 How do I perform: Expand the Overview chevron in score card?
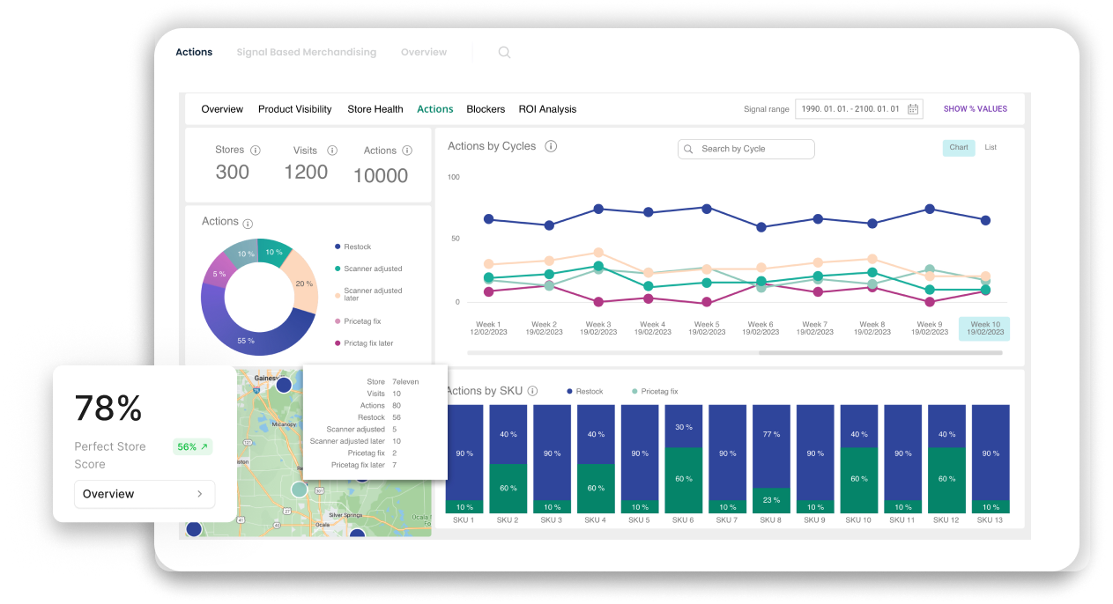(x=200, y=494)
